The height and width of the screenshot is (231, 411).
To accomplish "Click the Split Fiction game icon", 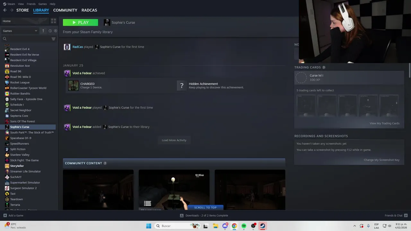I will click(x=7, y=149).
